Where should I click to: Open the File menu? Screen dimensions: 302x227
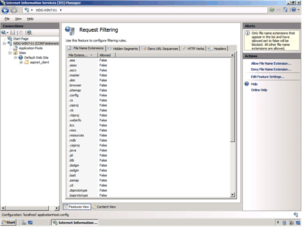click(x=7, y=19)
